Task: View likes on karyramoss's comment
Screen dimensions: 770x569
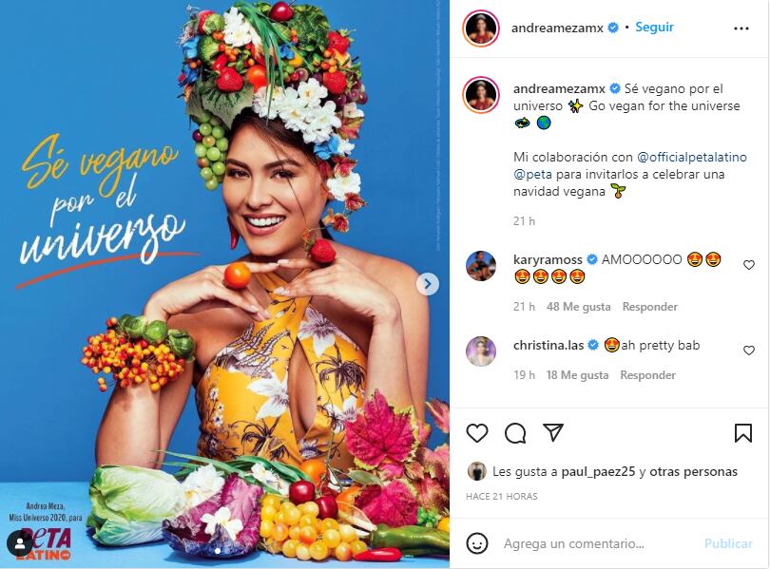Action: pos(579,307)
